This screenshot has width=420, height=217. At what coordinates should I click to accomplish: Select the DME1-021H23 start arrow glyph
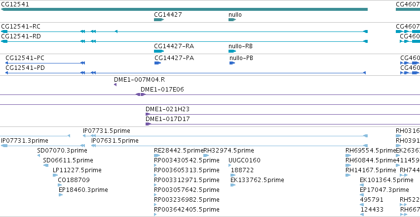click(x=148, y=114)
